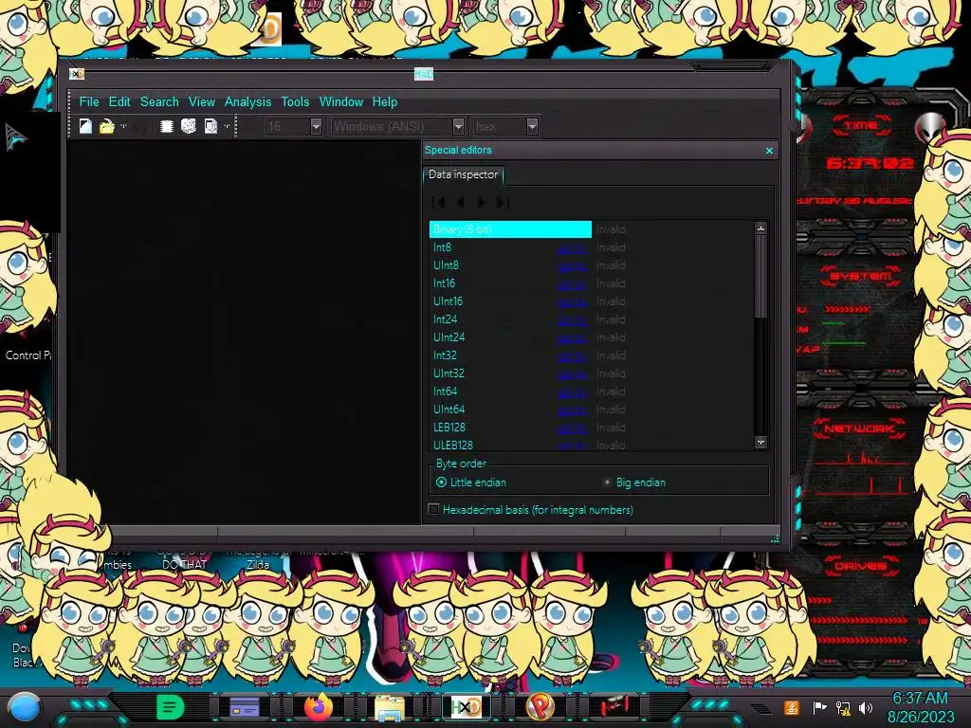Launch Firefox from the taskbar
971x728 pixels.
pyautogui.click(x=319, y=707)
